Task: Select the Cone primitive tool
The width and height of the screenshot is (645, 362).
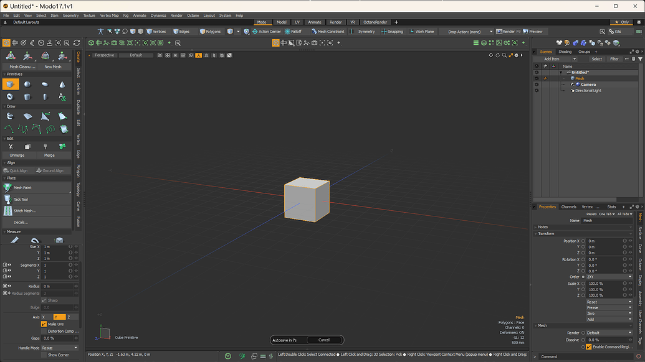Action: [x=62, y=84]
